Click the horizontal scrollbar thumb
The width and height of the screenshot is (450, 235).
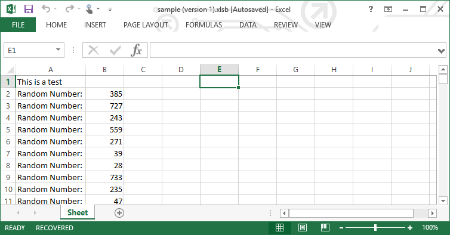click(351, 213)
